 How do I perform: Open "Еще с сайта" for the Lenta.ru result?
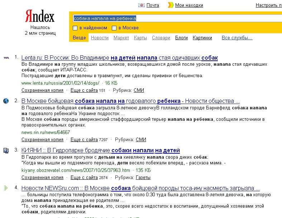point(84,90)
